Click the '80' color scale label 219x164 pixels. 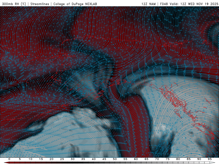point(178,159)
